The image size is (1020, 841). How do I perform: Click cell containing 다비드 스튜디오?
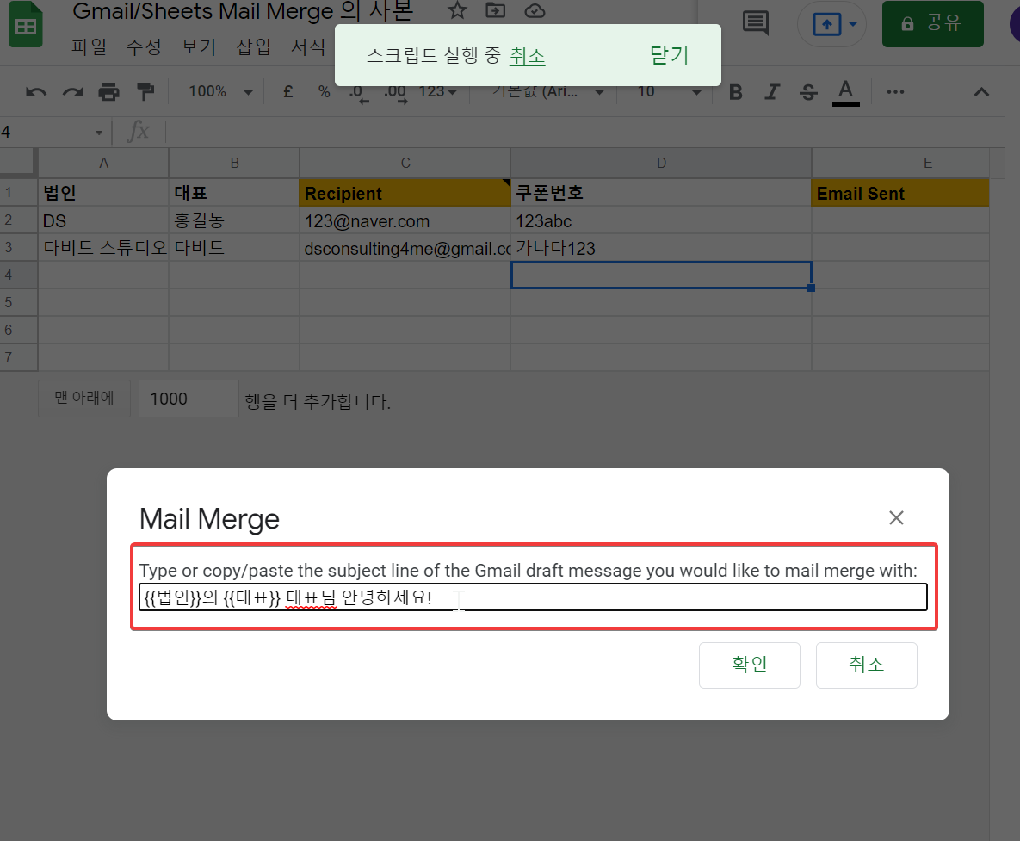pyautogui.click(x=103, y=248)
